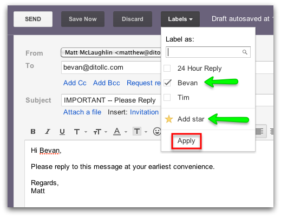Screen dimensions: 281x217
Task: Open the font icon
Action: tap(77, 132)
